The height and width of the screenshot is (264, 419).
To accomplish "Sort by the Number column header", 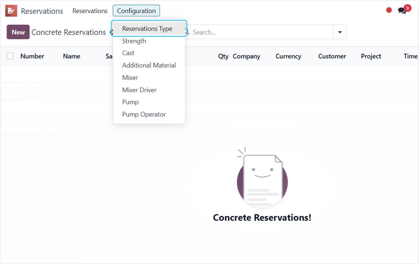I will pos(32,56).
